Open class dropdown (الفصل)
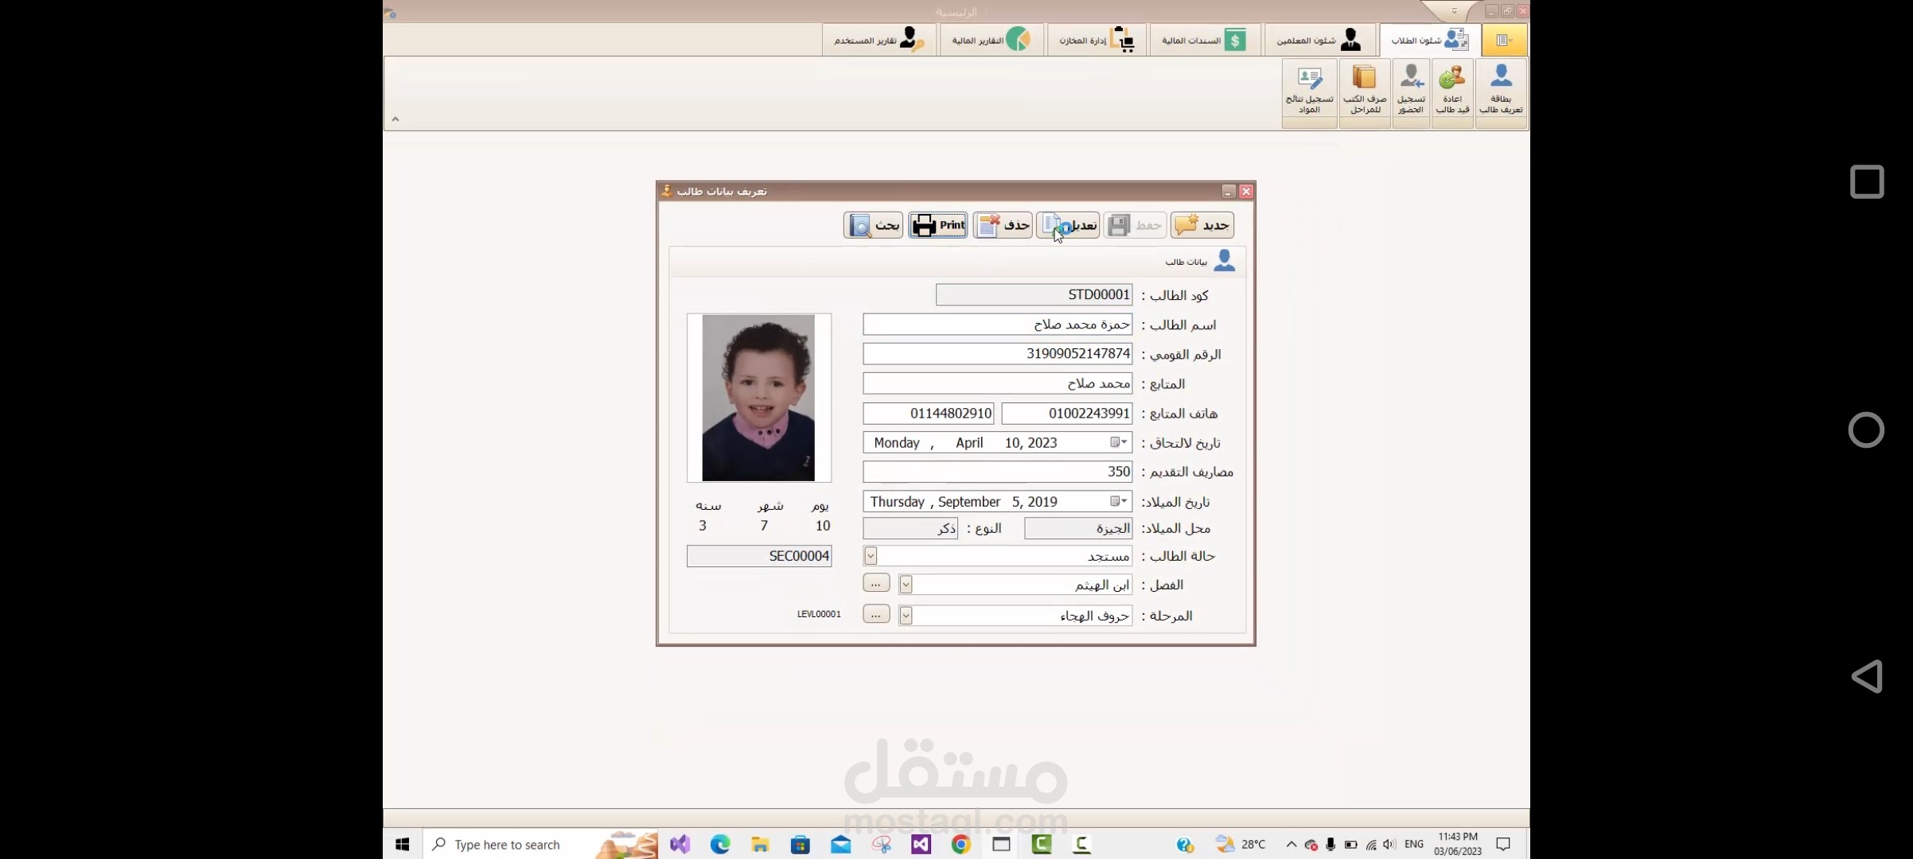Viewport: 1913px width, 859px height. coord(906,585)
